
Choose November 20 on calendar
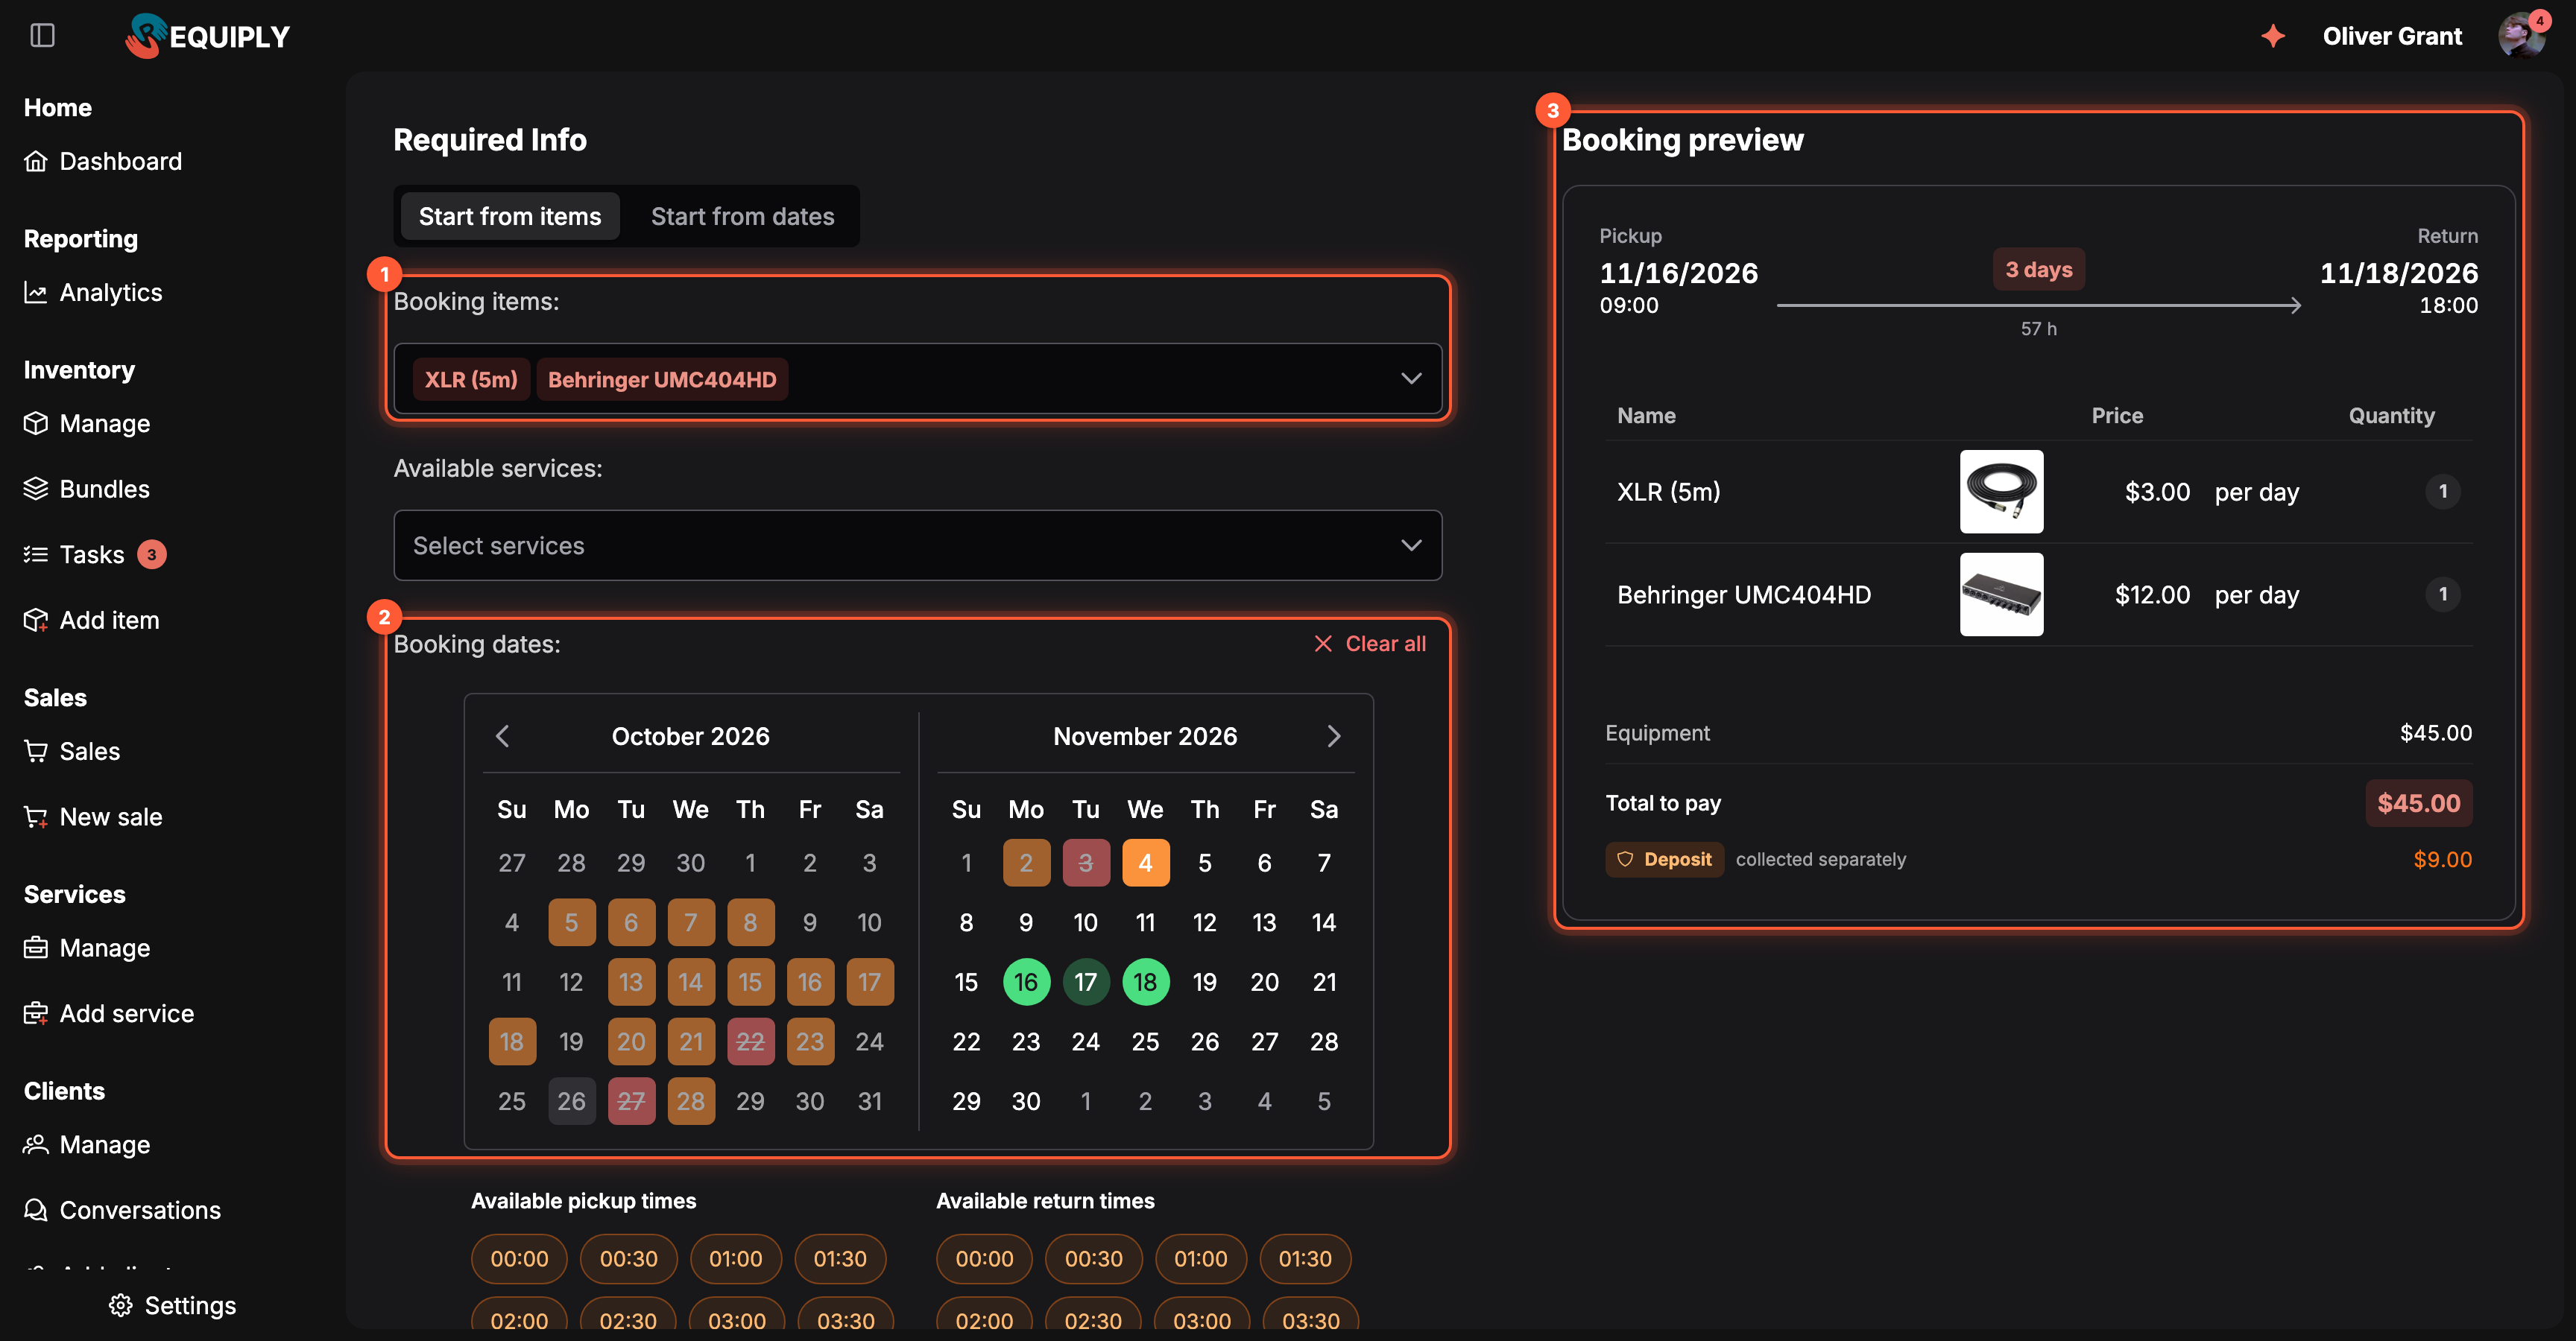pos(1264,981)
